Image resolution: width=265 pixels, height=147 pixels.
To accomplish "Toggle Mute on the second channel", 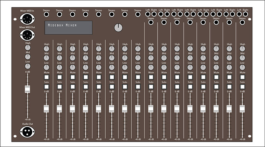I will pos(60,77).
